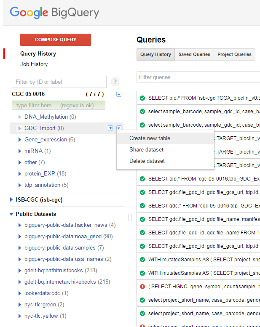Choose Share dataset menu entry
This screenshot has height=327, width=260.
166,149
